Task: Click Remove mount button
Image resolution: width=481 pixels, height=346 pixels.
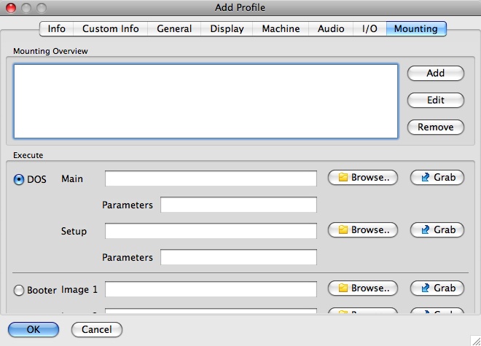Action: [x=436, y=127]
